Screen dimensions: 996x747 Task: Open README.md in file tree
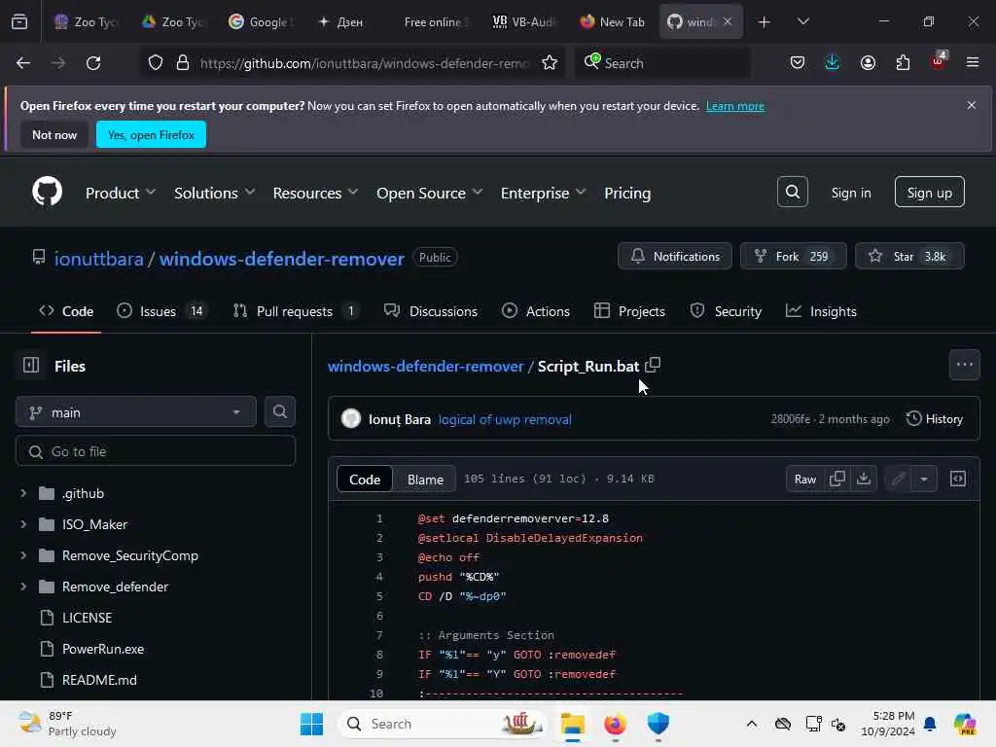coord(99,680)
